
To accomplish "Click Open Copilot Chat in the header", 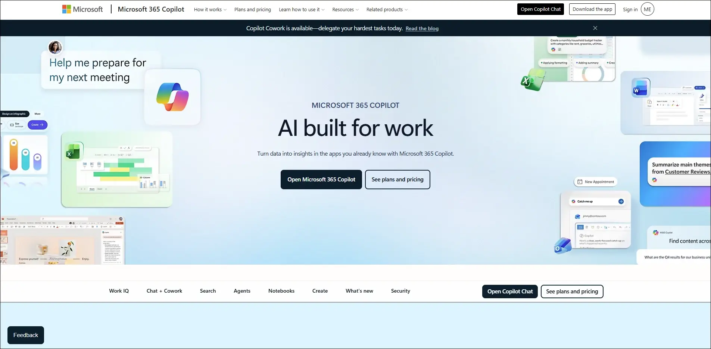I will click(x=540, y=9).
